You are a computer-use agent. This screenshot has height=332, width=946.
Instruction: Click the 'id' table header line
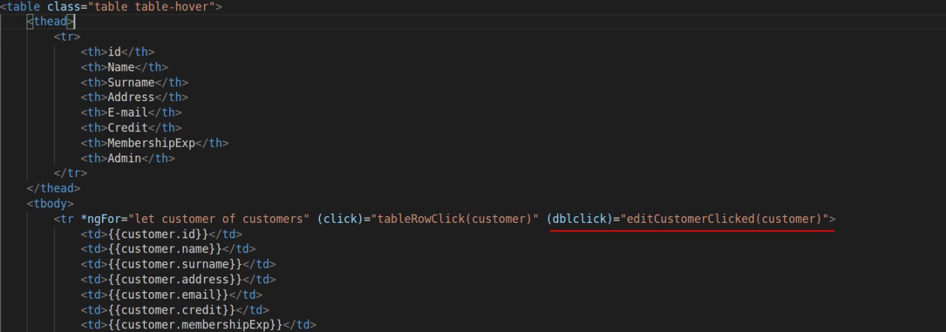[x=118, y=52]
